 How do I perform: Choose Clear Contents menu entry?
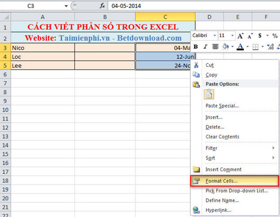pos(222,137)
